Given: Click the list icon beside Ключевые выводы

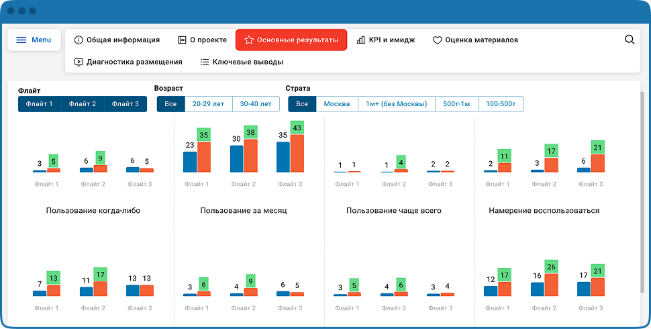Looking at the screenshot, I should click(x=204, y=62).
